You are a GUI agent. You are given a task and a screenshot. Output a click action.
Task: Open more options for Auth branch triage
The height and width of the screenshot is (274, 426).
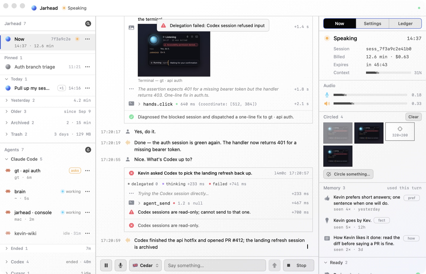[87, 67]
